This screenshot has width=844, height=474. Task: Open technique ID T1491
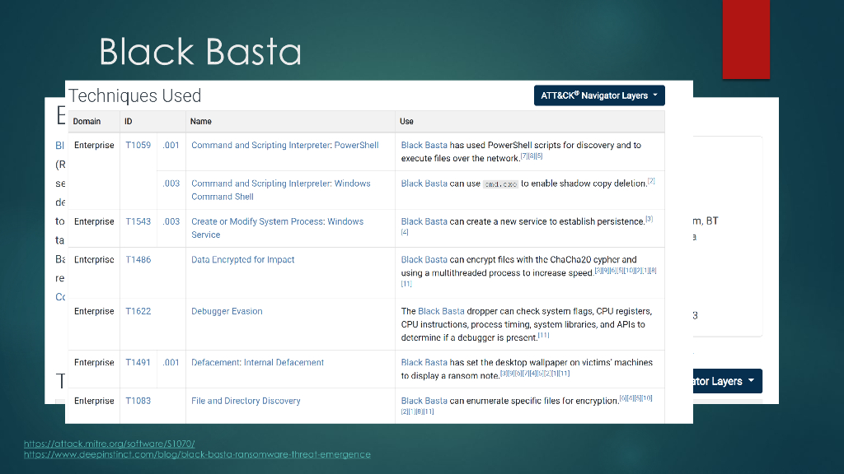(x=138, y=362)
